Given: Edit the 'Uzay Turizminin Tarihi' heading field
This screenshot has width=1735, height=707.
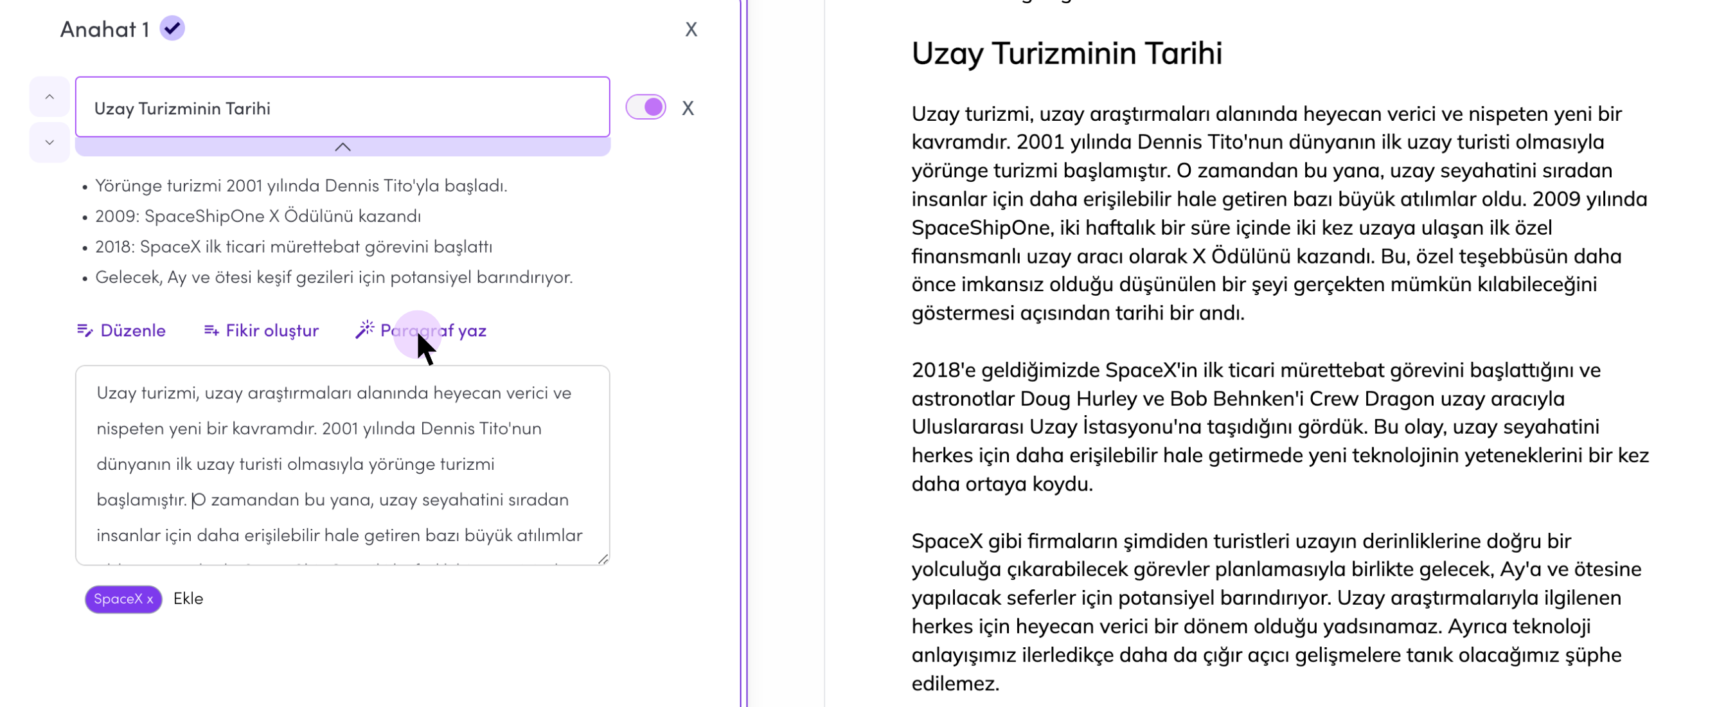Looking at the screenshot, I should 342,108.
